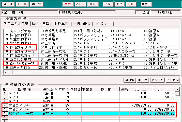Switch to AND condition mode
This screenshot has width=182, height=122.
tap(81, 4)
